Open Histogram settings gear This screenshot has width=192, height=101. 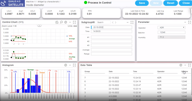pyautogui.click(x=66, y=65)
